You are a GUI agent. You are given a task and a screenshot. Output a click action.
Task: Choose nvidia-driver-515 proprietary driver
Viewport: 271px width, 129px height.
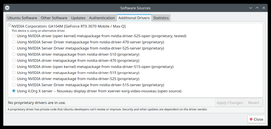[x=76, y=72]
